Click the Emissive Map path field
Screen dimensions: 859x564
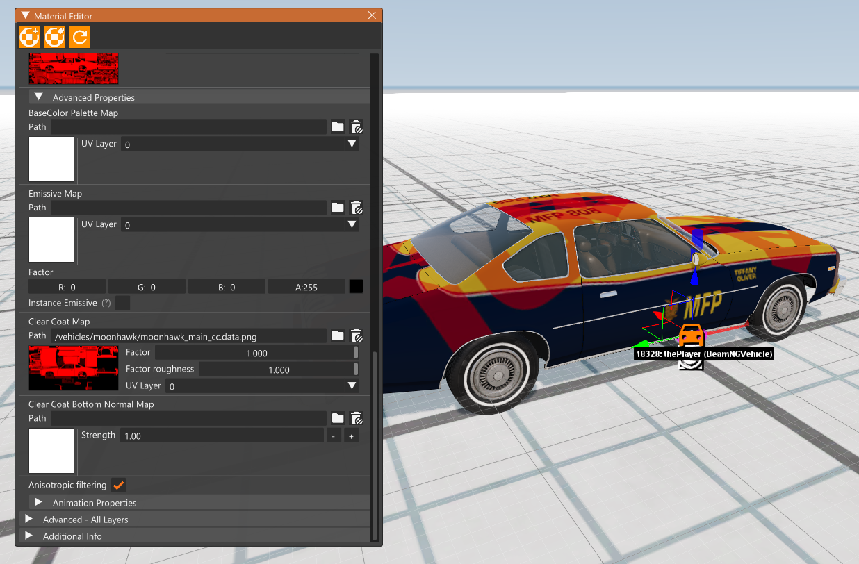(188, 208)
